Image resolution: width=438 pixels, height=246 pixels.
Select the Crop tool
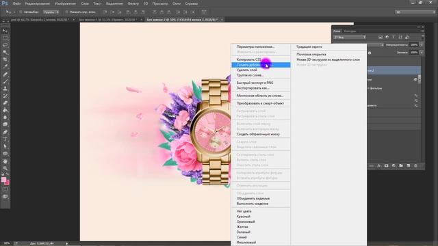tap(5, 59)
